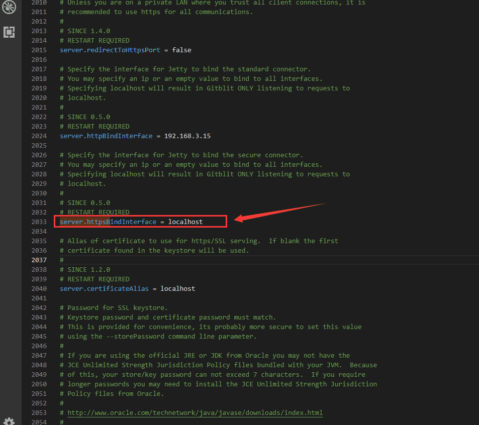Viewport: 479px width, 425px height.
Task: Click line number 2054 at the bottom
Action: tap(39, 422)
